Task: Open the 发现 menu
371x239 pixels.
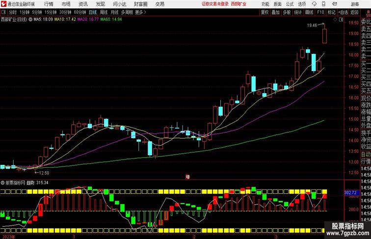Action: [100, 4]
